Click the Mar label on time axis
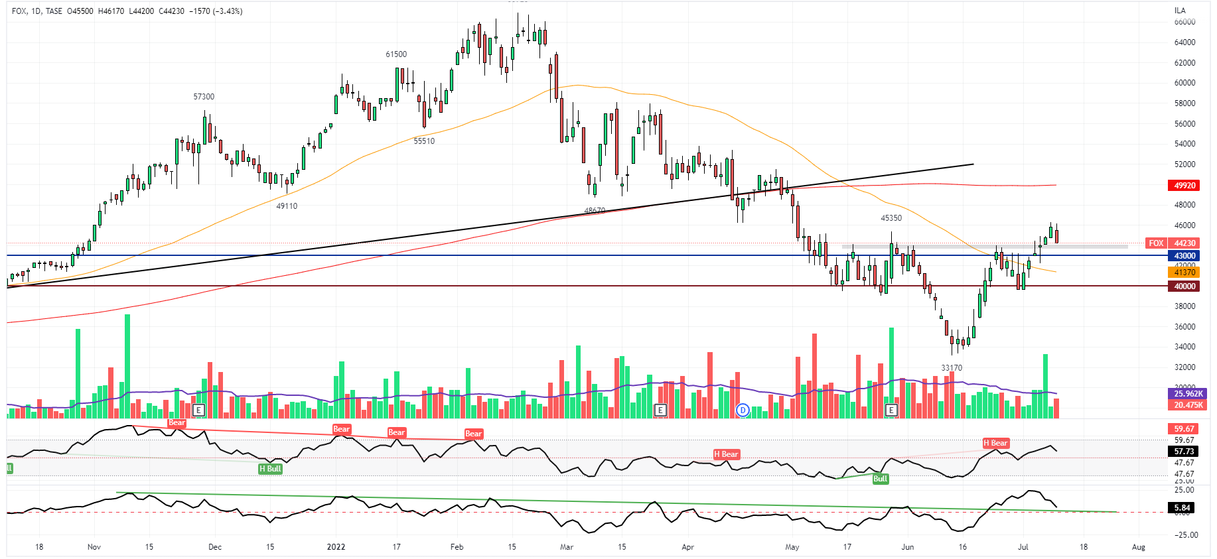The height and width of the screenshot is (559, 1217). point(567,547)
